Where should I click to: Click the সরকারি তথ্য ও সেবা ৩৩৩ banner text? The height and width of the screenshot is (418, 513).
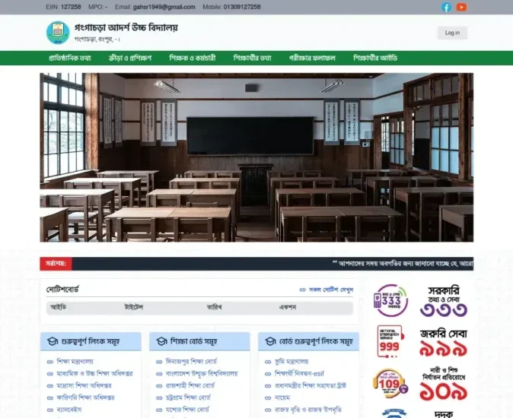click(444, 301)
